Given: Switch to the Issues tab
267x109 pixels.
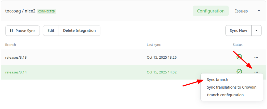Looking at the screenshot, I should click(241, 11).
